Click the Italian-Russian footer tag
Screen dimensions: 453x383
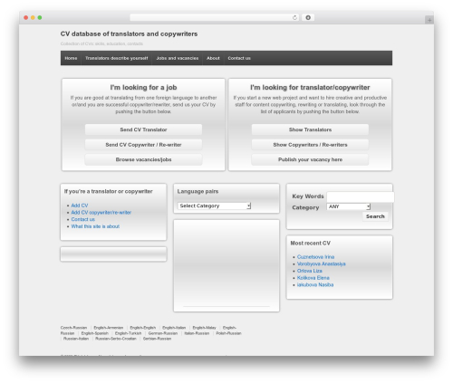pos(197,333)
